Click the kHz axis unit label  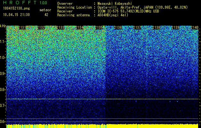tap(3, 26)
